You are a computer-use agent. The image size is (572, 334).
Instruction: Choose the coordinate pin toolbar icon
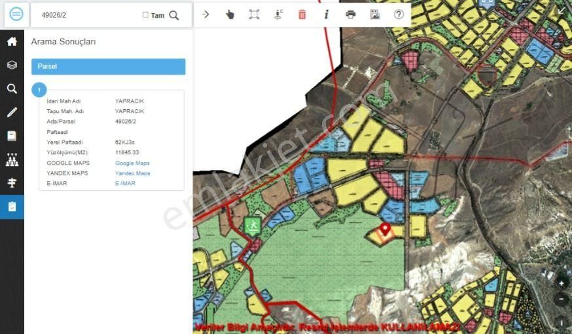point(278,14)
